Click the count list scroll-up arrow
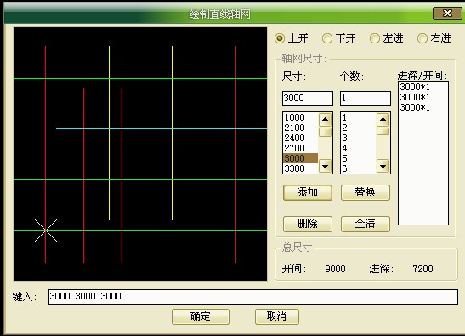Screen dimensions: 465x336 (383, 120)
